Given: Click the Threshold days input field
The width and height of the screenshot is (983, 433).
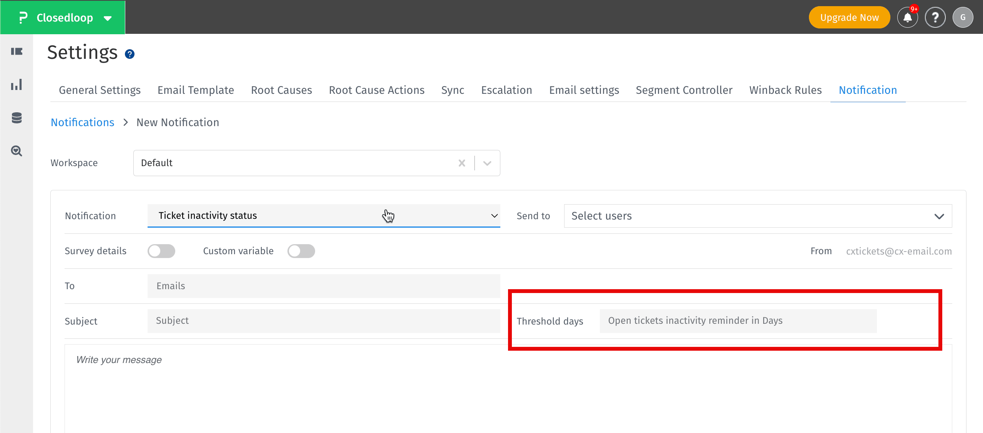Looking at the screenshot, I should tap(738, 321).
